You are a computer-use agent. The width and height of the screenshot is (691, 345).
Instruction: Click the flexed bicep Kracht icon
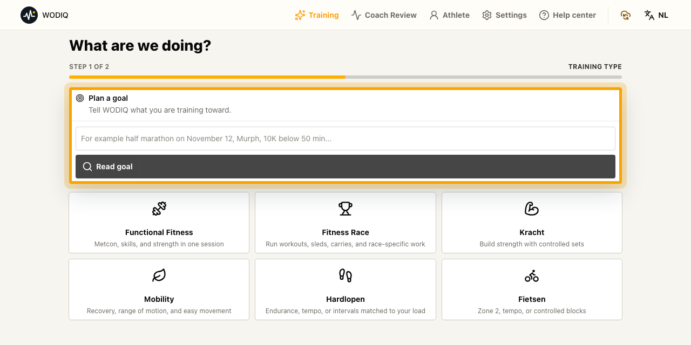click(532, 209)
